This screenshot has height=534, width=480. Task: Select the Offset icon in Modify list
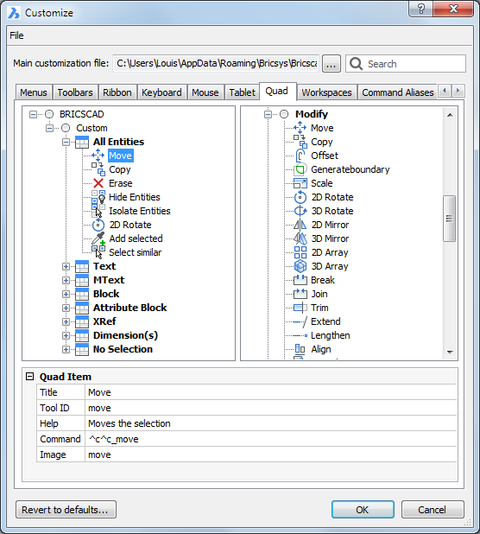click(300, 156)
